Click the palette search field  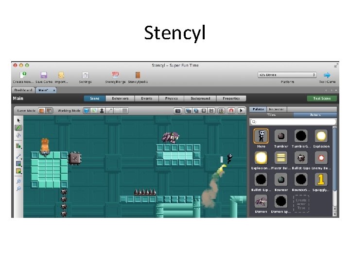click(293, 122)
